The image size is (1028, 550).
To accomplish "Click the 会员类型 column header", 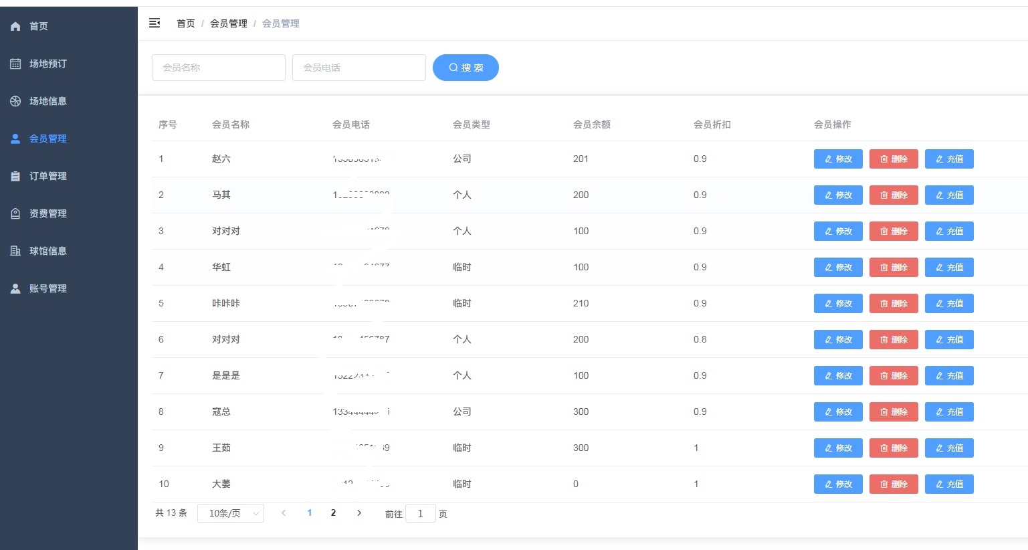I will (472, 124).
